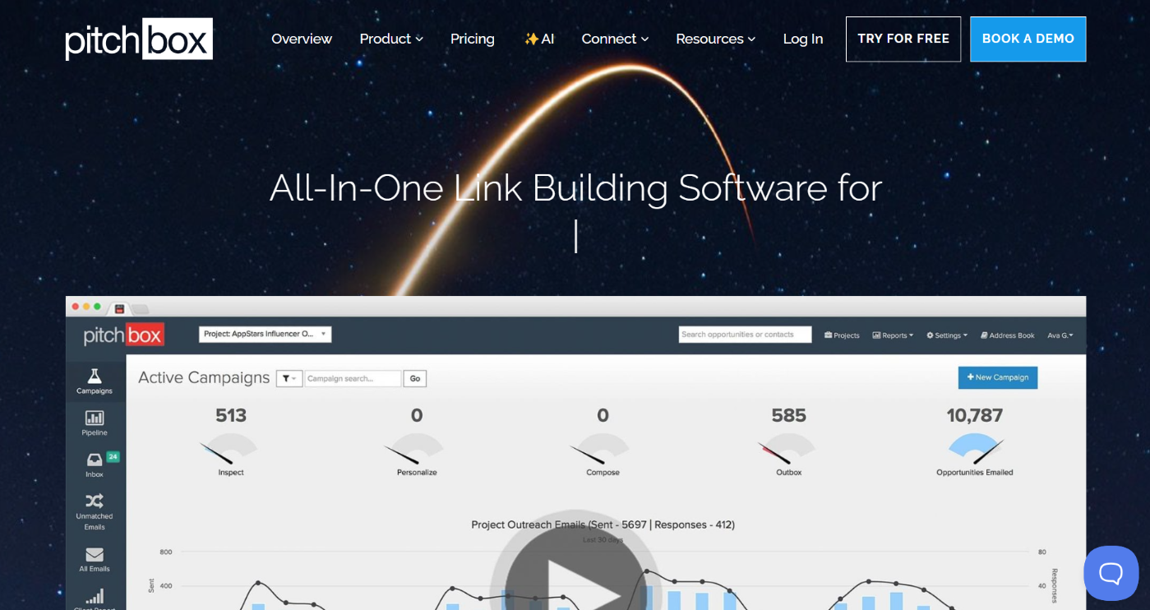This screenshot has width=1150, height=610.
Task: Open the Inbox tray icon
Action: pyautogui.click(x=95, y=460)
